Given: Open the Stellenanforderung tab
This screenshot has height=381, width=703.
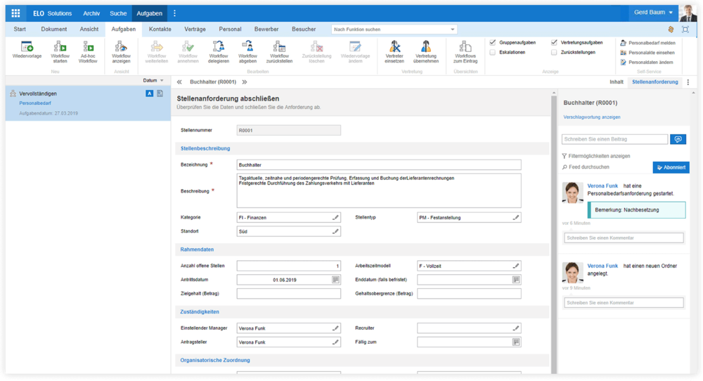Looking at the screenshot, I should point(654,82).
